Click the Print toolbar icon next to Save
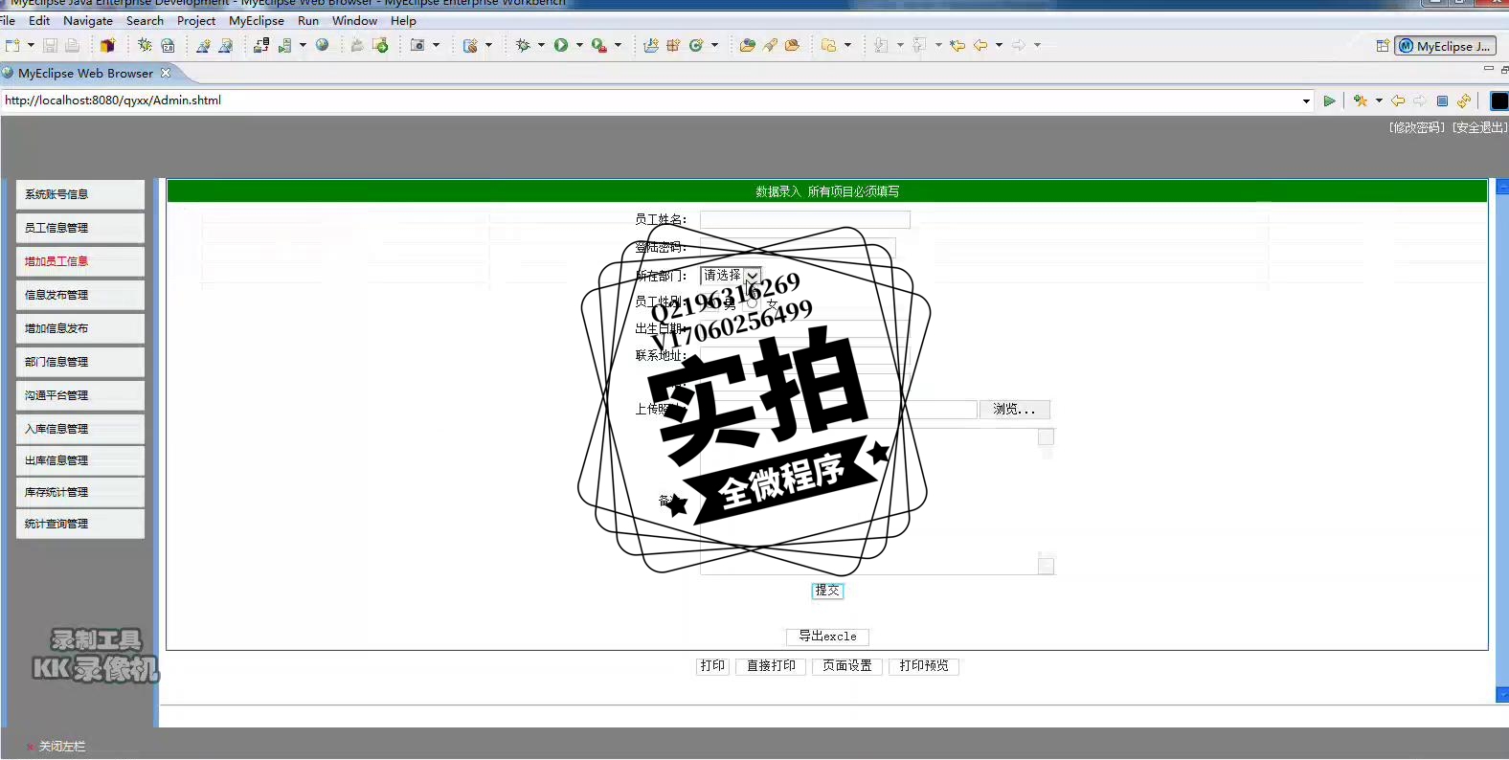 click(73, 45)
